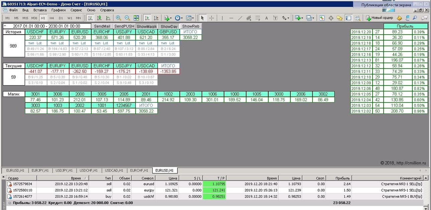Click the ShowReb button
The width and height of the screenshot is (431, 210).
click(191, 26)
